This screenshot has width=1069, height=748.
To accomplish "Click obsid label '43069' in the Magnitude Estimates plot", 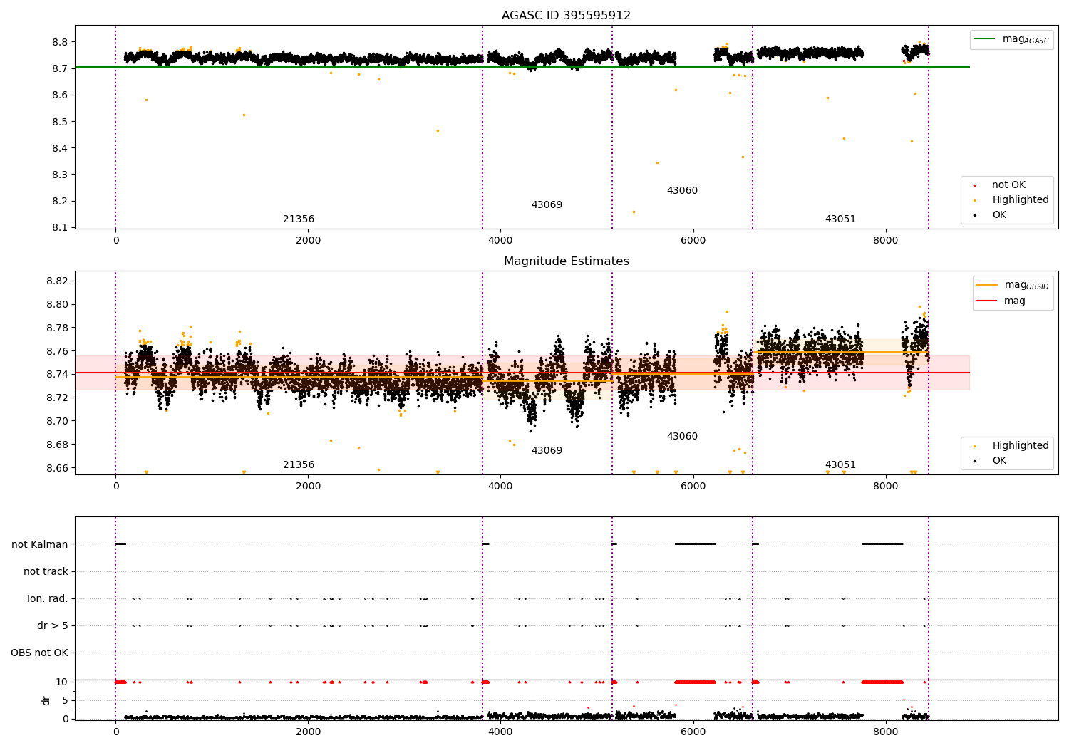I will tap(547, 451).
